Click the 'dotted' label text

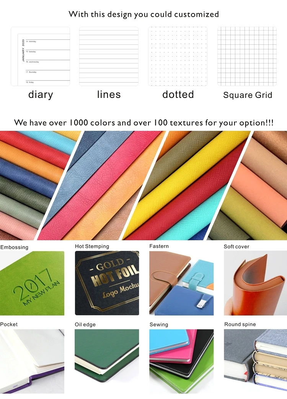point(178,94)
